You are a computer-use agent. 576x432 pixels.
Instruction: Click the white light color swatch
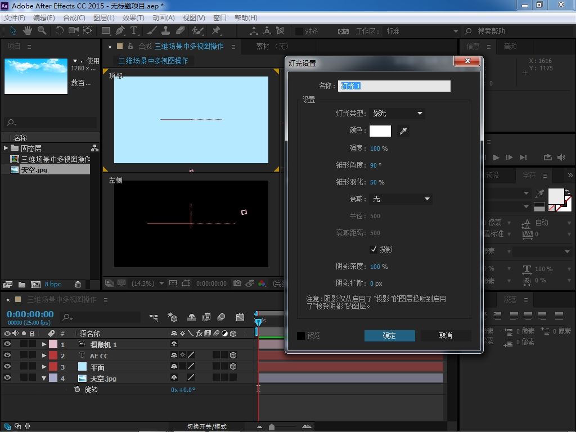[x=380, y=131]
